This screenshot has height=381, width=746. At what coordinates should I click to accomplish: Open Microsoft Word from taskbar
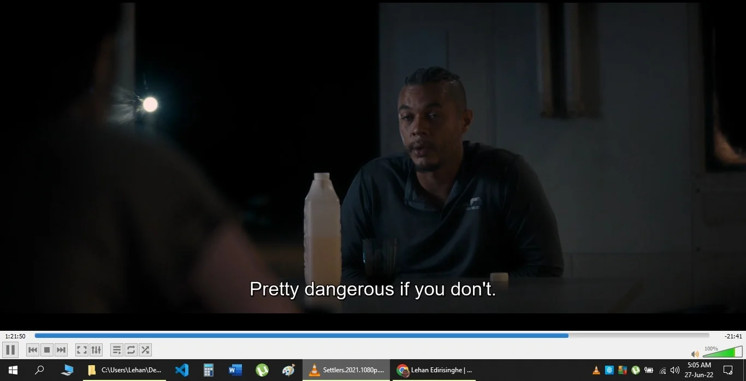pyautogui.click(x=235, y=370)
